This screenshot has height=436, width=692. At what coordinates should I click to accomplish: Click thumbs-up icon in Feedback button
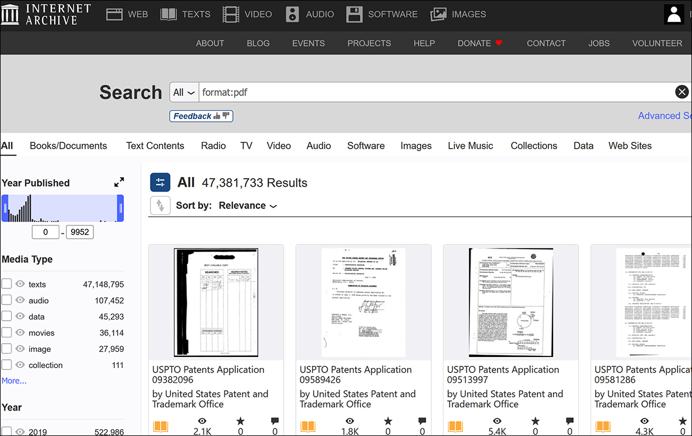point(217,116)
